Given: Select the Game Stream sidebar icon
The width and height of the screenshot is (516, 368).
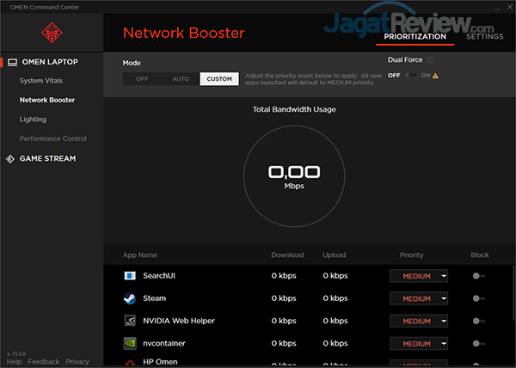Looking at the screenshot, I should [x=11, y=159].
